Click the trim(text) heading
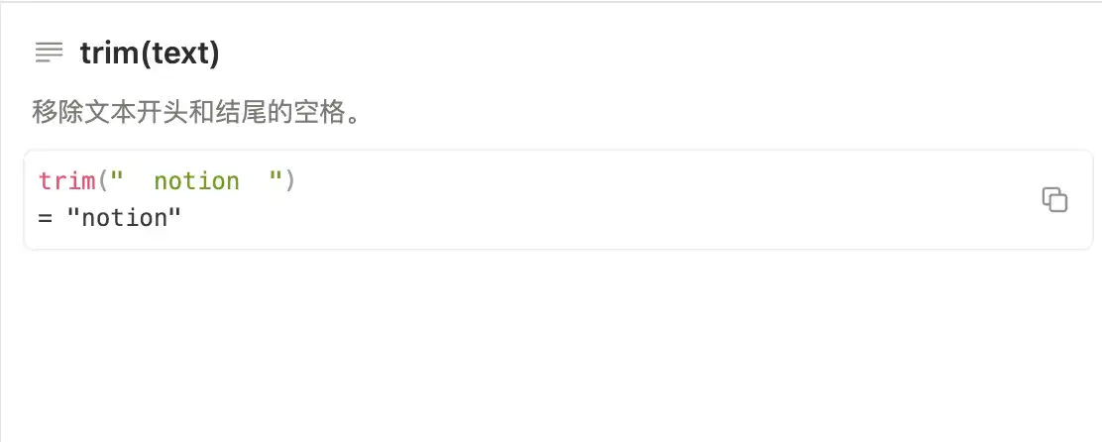 click(150, 53)
